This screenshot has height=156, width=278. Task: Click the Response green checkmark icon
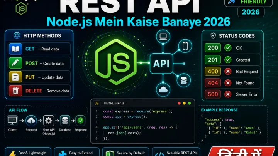[80, 121]
